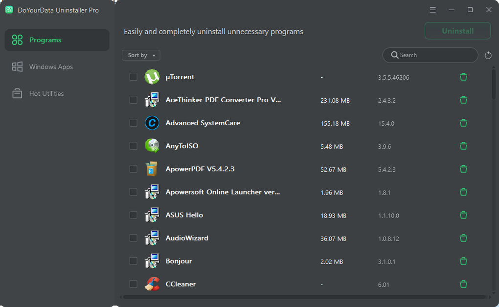Tick the ASUS Hello checkbox
This screenshot has width=499, height=307.
click(x=134, y=215)
